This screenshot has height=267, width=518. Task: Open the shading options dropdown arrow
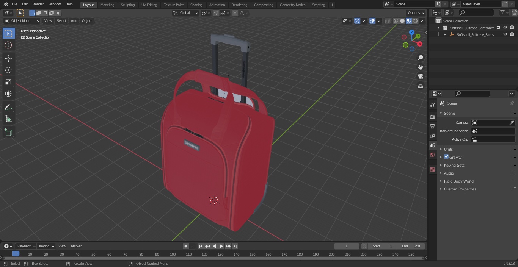[422, 21]
